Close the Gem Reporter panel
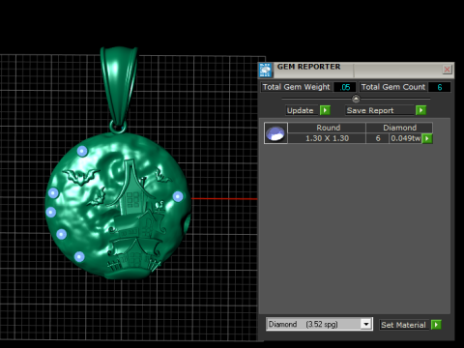The image size is (464, 348). 447,70
